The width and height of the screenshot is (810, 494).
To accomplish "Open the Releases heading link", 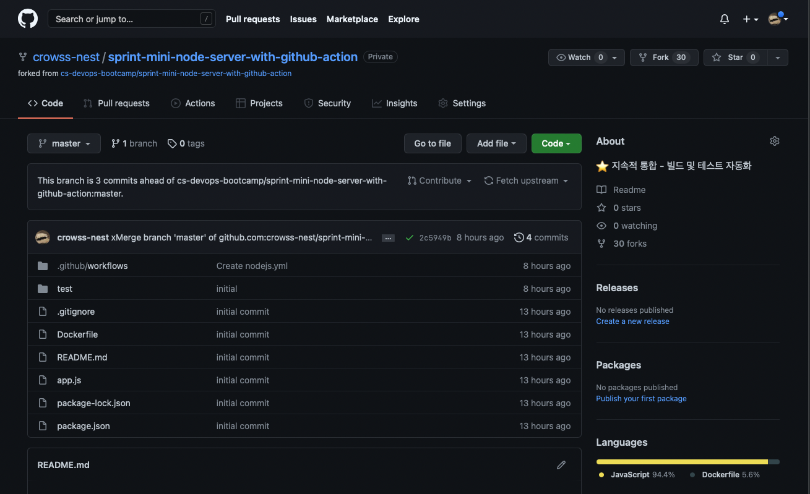I will coord(617,287).
